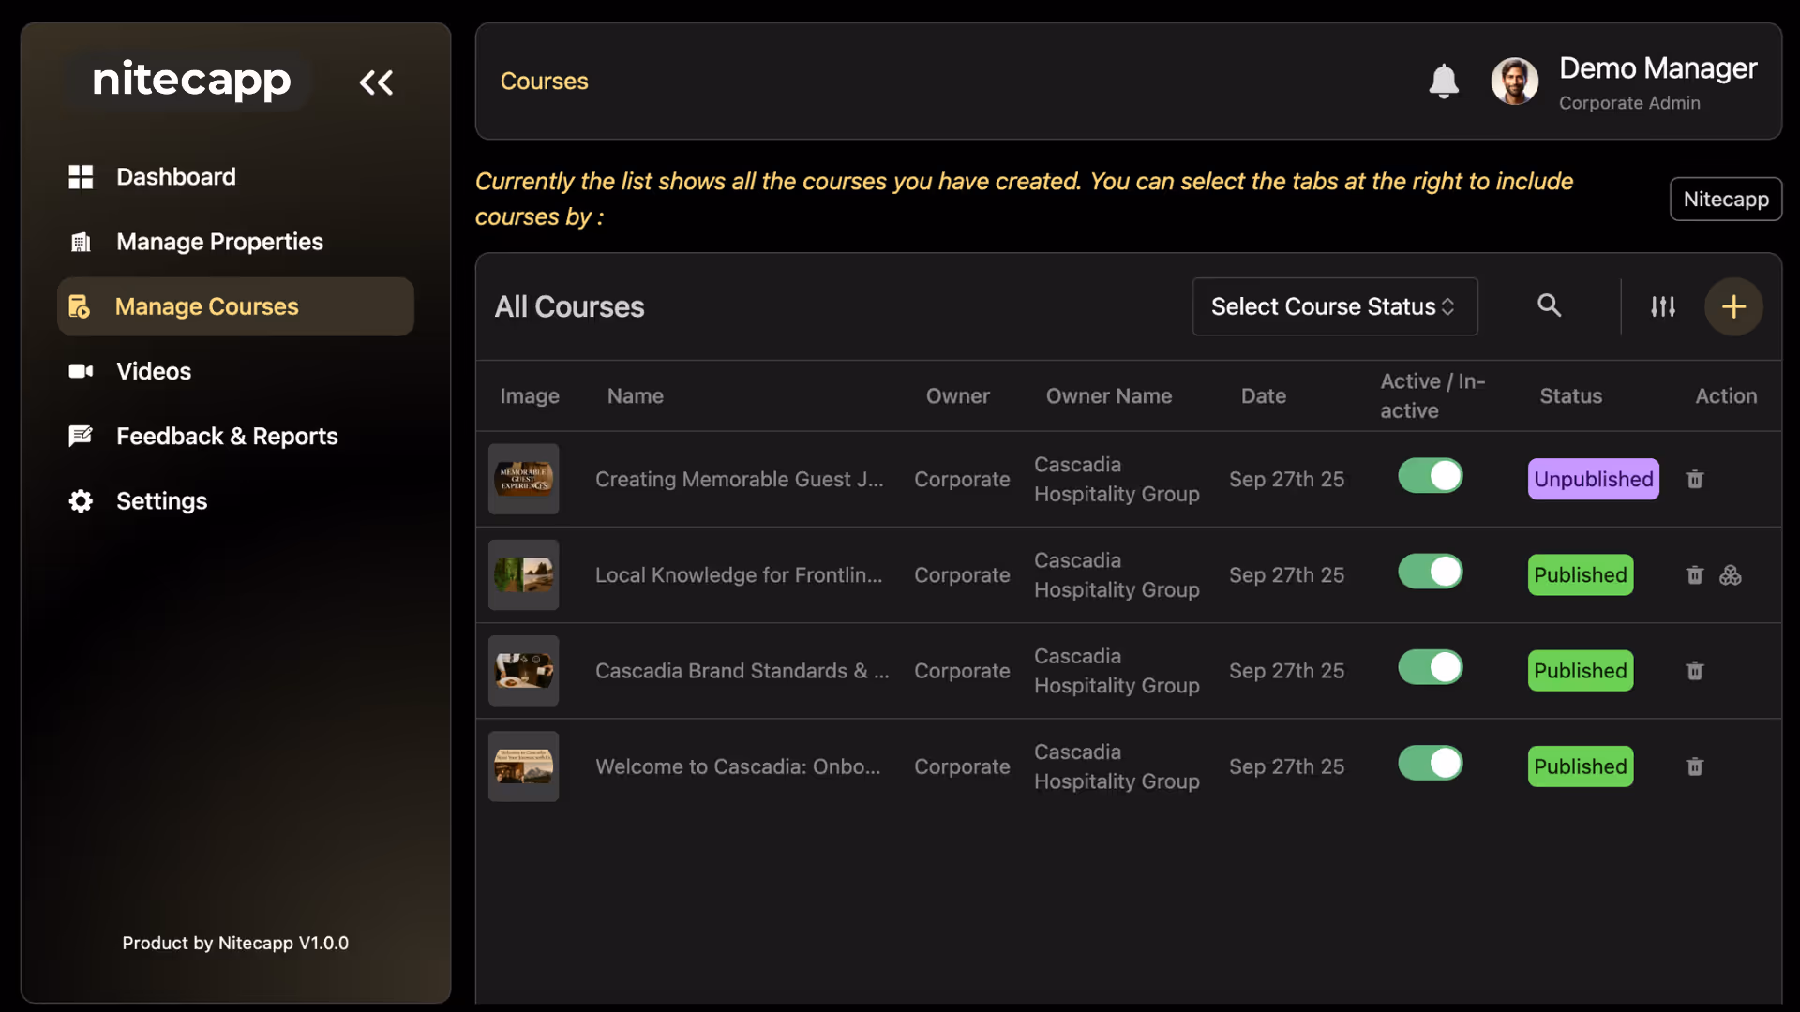Click the Unpublished status badge
The image size is (1800, 1012).
coord(1593,480)
